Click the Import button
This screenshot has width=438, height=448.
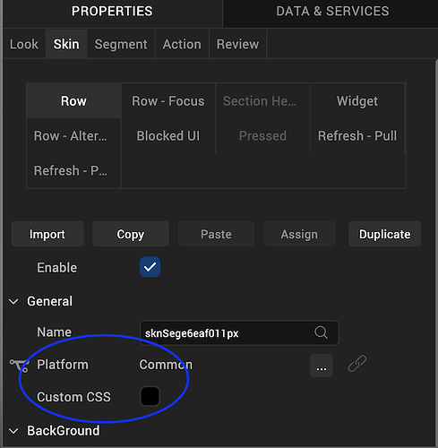coord(47,234)
